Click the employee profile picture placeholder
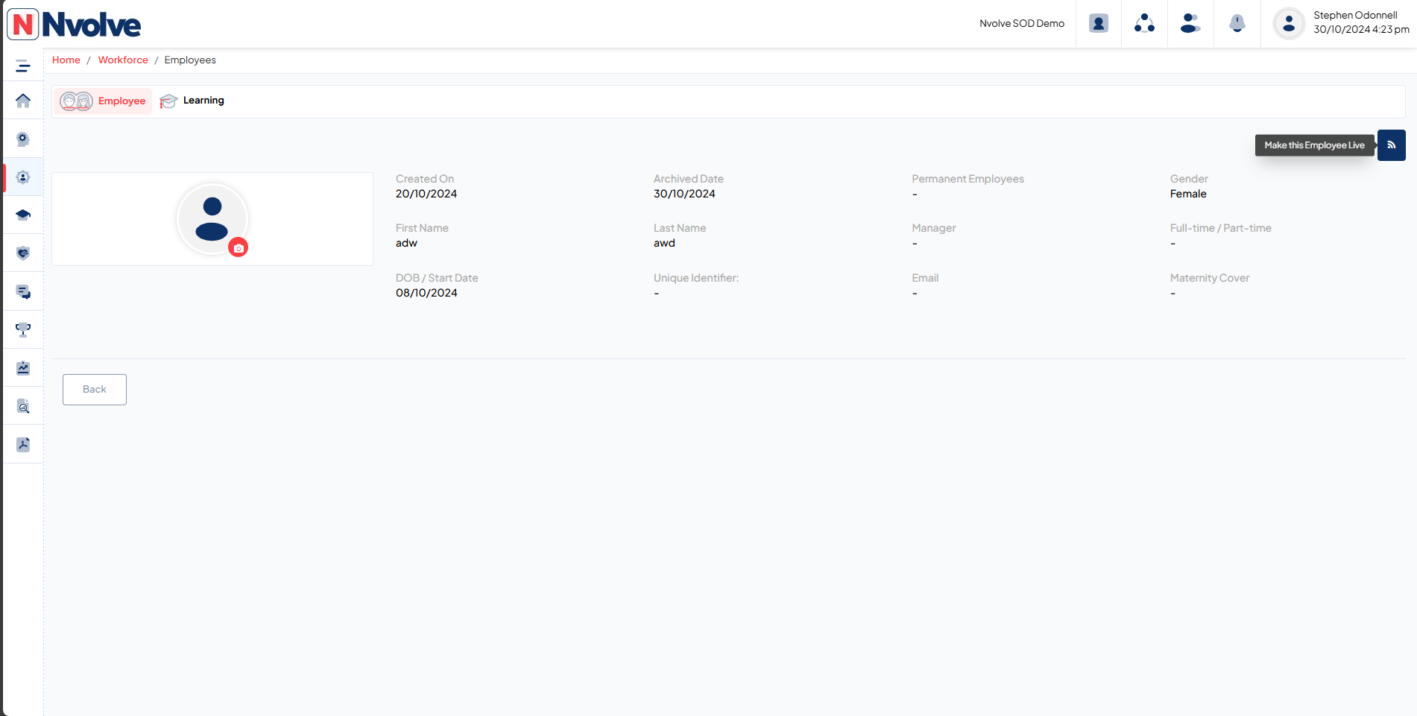Image resolution: width=1417 pixels, height=716 pixels. coord(212,219)
